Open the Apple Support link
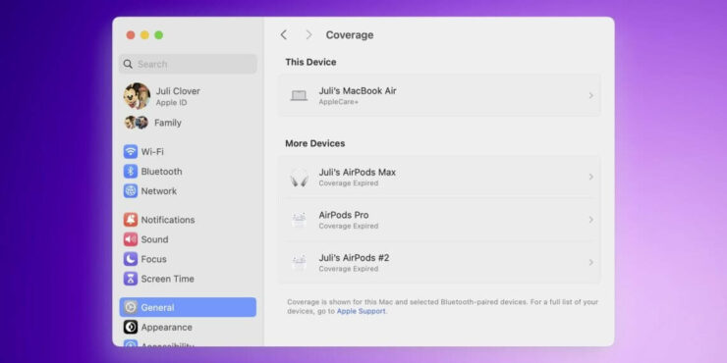727x363 pixels. click(361, 311)
